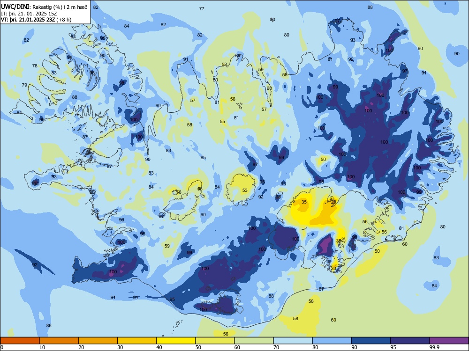Pick the 50–60 yellow-green legend swatch

(215, 341)
